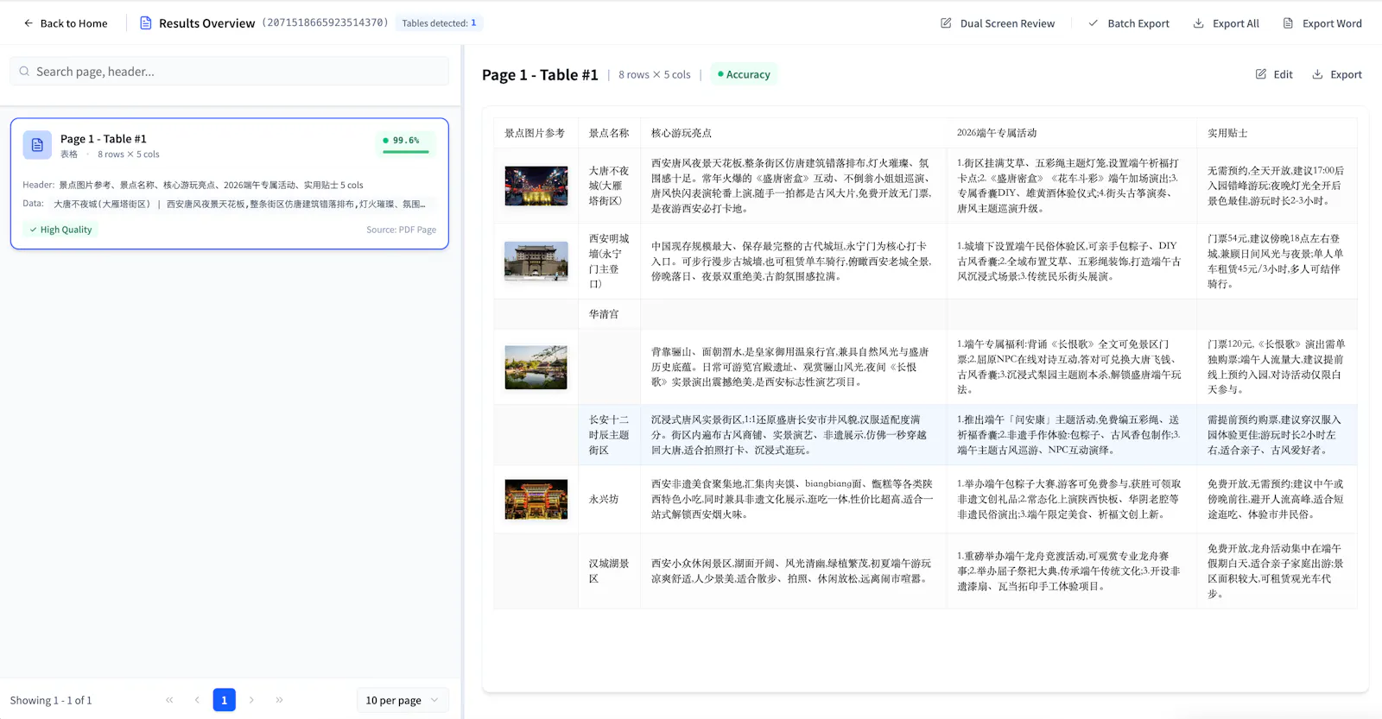Click the 永兴坊 name cell

pyautogui.click(x=609, y=500)
